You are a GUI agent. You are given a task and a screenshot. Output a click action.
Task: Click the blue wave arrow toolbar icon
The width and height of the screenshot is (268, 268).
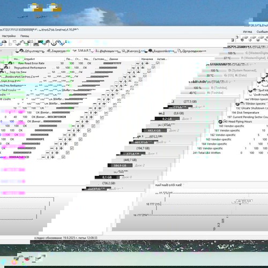tap(60, 43)
